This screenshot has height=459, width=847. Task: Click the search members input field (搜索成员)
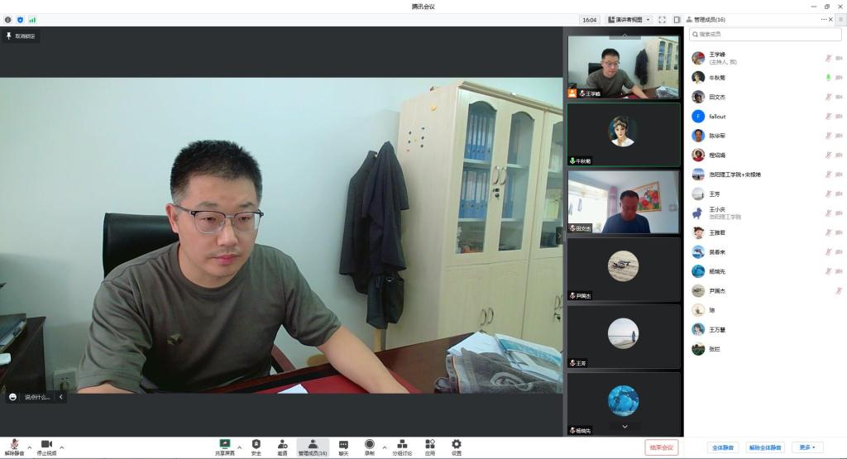point(765,34)
